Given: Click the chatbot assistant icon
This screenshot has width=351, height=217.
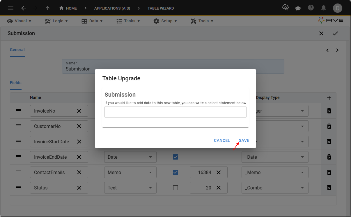Looking at the screenshot, I should pos(298,8).
